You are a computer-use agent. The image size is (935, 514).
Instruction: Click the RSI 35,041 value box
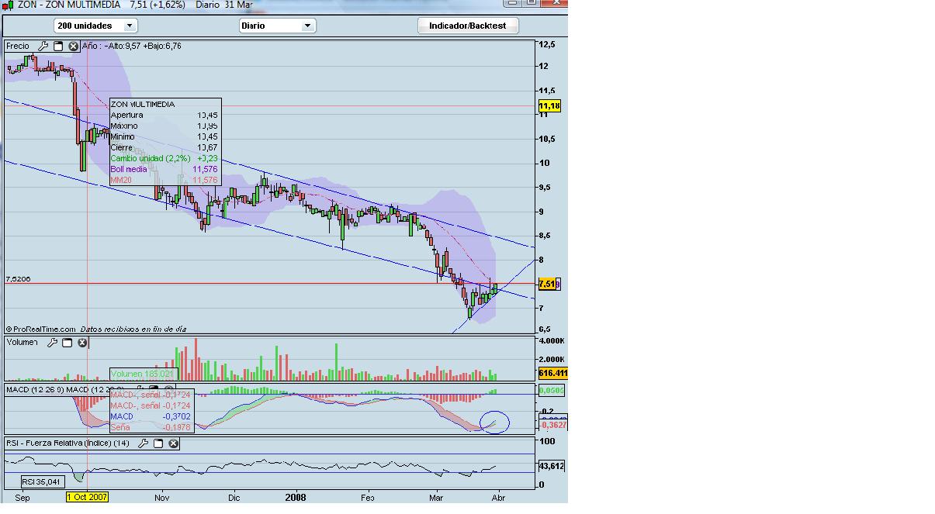click(x=41, y=481)
